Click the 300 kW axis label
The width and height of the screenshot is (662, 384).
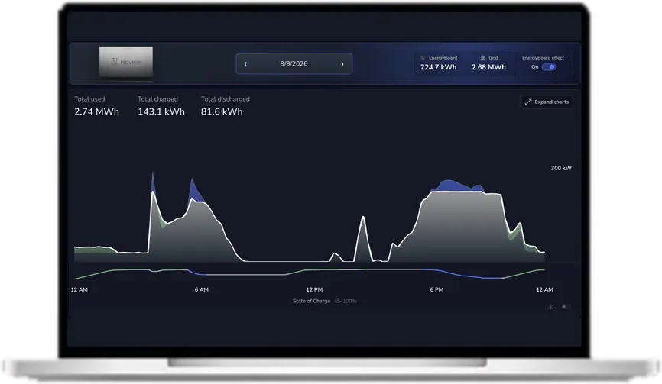(x=561, y=168)
